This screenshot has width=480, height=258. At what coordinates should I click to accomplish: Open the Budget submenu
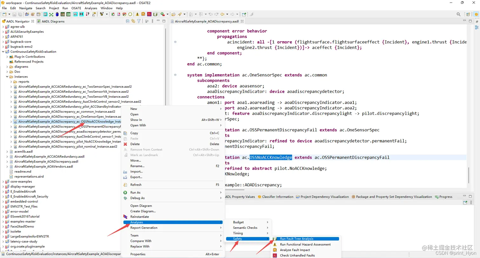(x=248, y=222)
